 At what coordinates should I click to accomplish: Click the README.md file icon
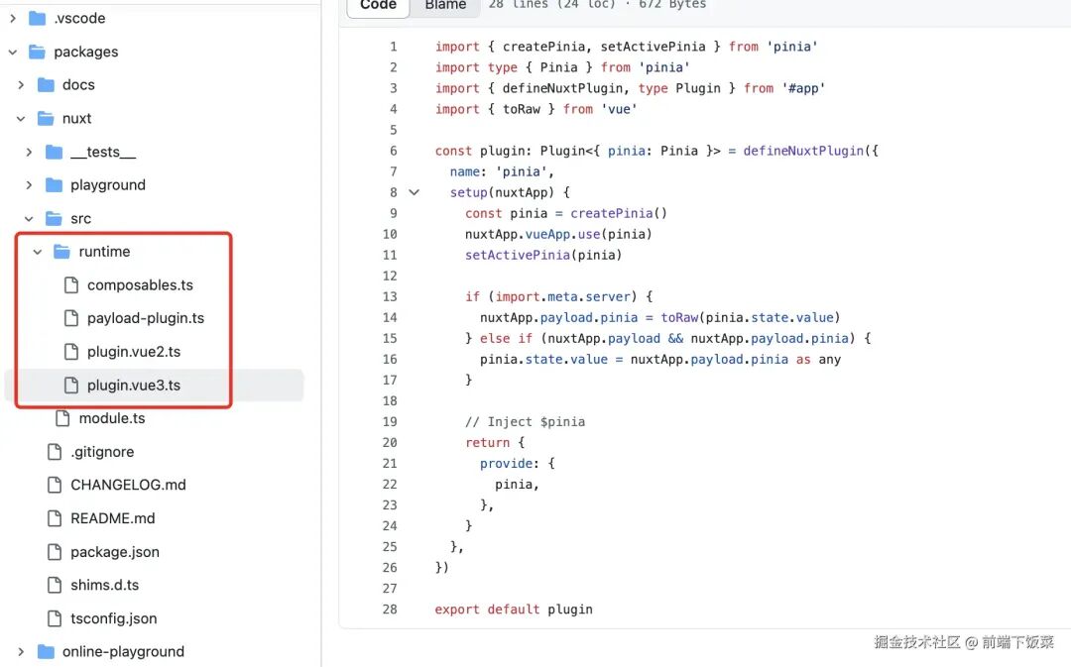[x=55, y=518]
